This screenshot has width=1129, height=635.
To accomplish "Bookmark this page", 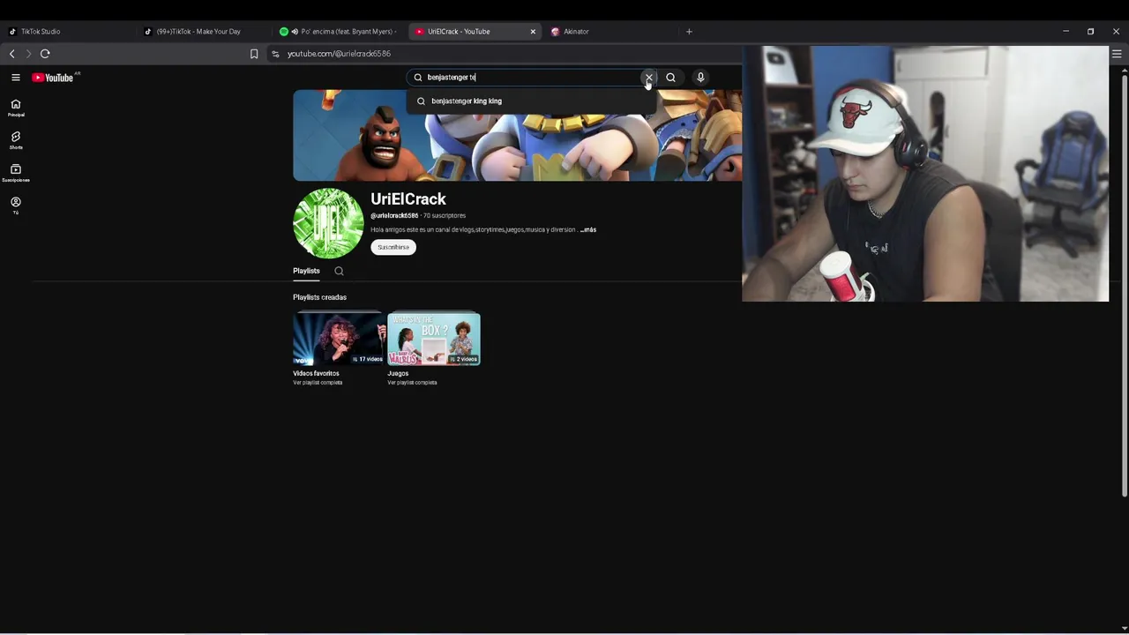I will pos(254,54).
